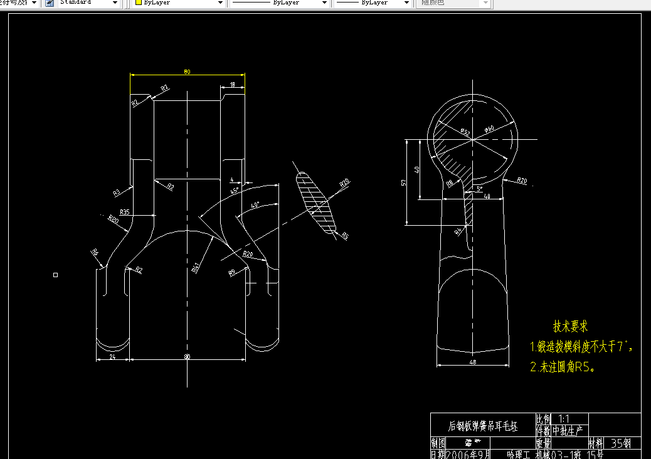
Task: Select the R6 radius label
Action: point(95,252)
